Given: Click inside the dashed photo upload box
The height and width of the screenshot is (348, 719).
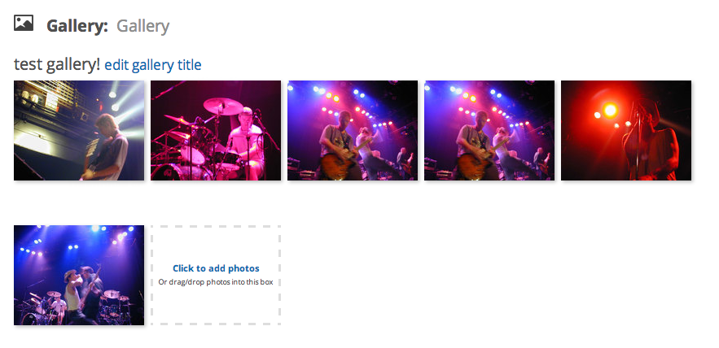Looking at the screenshot, I should tap(216, 275).
